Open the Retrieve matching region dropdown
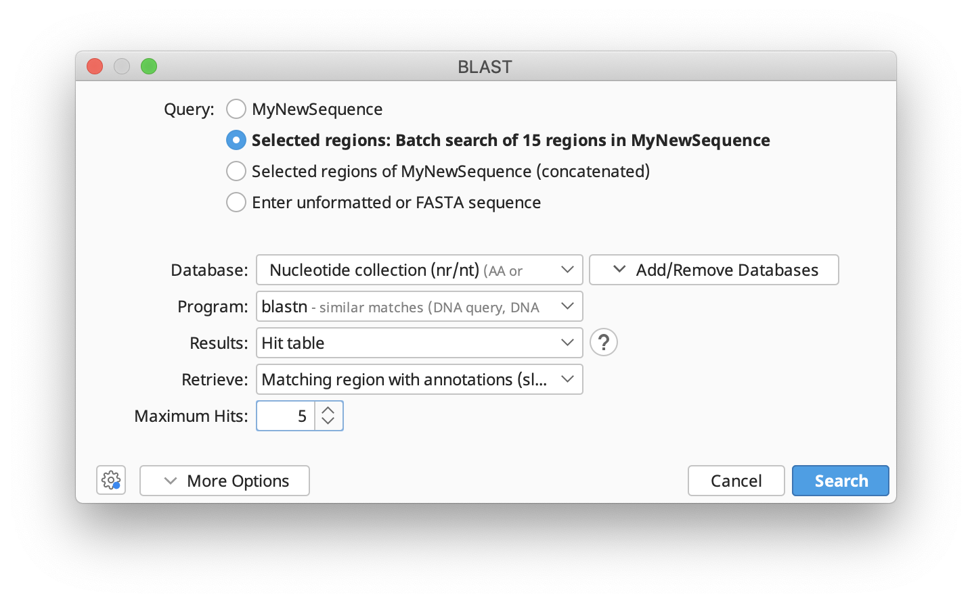This screenshot has height=603, width=972. click(x=419, y=379)
